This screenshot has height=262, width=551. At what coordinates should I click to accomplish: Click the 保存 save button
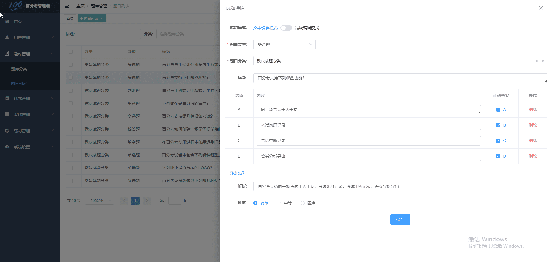[x=400, y=219]
